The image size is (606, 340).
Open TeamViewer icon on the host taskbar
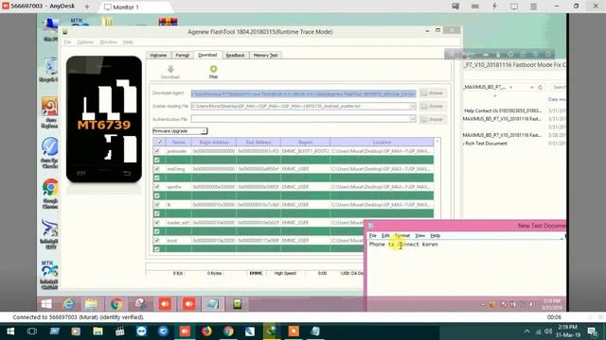[141, 331]
